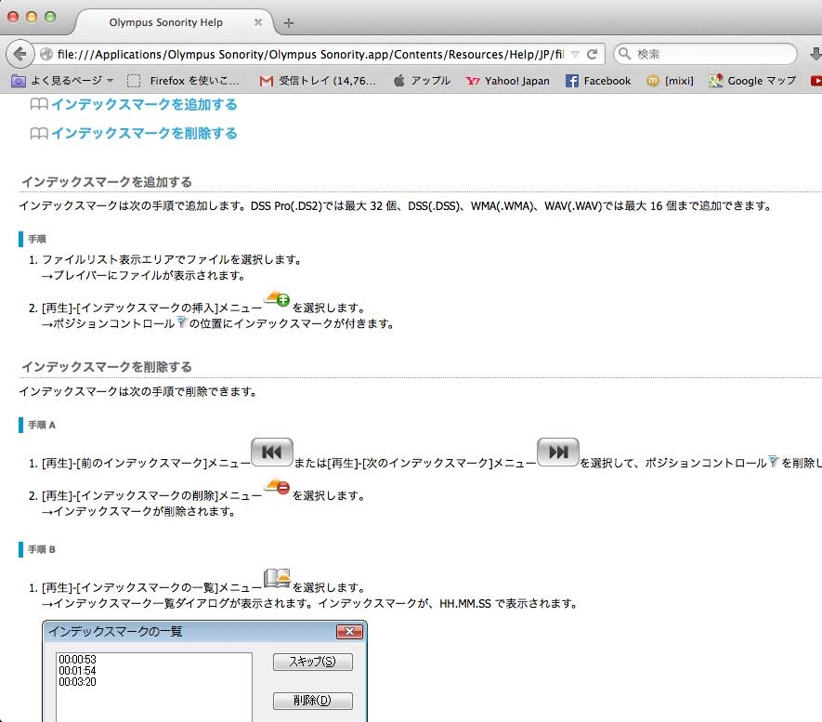Image resolution: width=822 pixels, height=722 pixels.
Task: Close the Olympus Sonority Help tab
Action: (x=257, y=22)
